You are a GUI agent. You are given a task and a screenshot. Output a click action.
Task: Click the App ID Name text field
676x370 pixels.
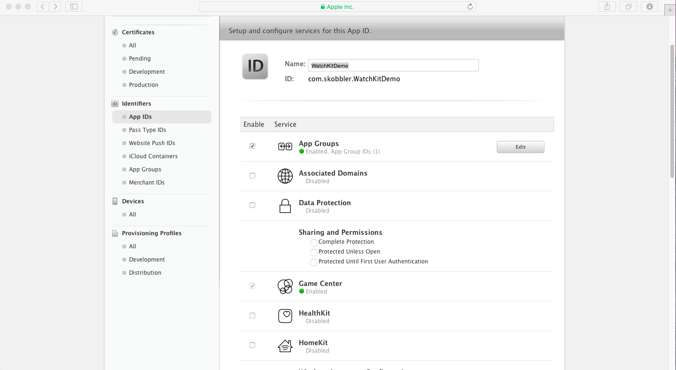click(393, 65)
